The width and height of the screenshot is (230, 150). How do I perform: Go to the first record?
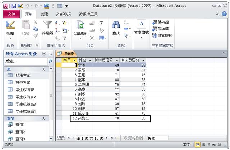69,138
